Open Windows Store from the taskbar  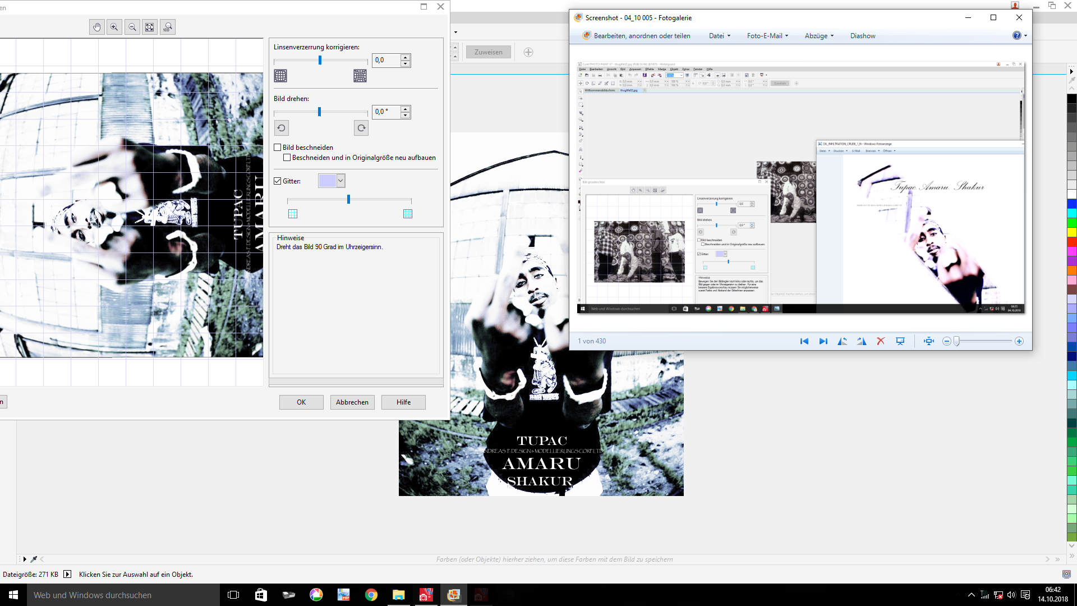pyautogui.click(x=261, y=595)
